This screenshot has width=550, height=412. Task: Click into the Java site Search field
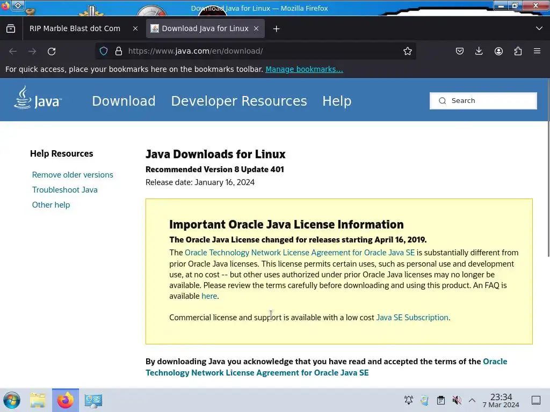click(483, 101)
